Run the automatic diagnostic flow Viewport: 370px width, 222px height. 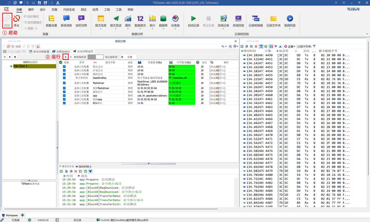(x=66, y=57)
